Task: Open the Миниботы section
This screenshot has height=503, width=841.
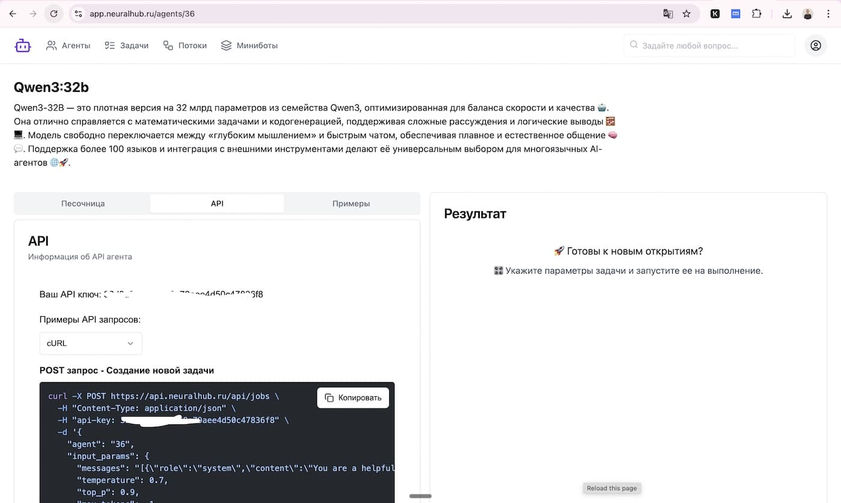Action: (x=249, y=45)
